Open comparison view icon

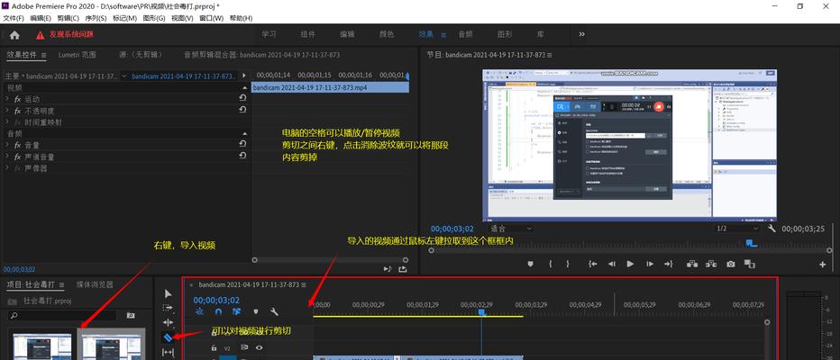750,264
